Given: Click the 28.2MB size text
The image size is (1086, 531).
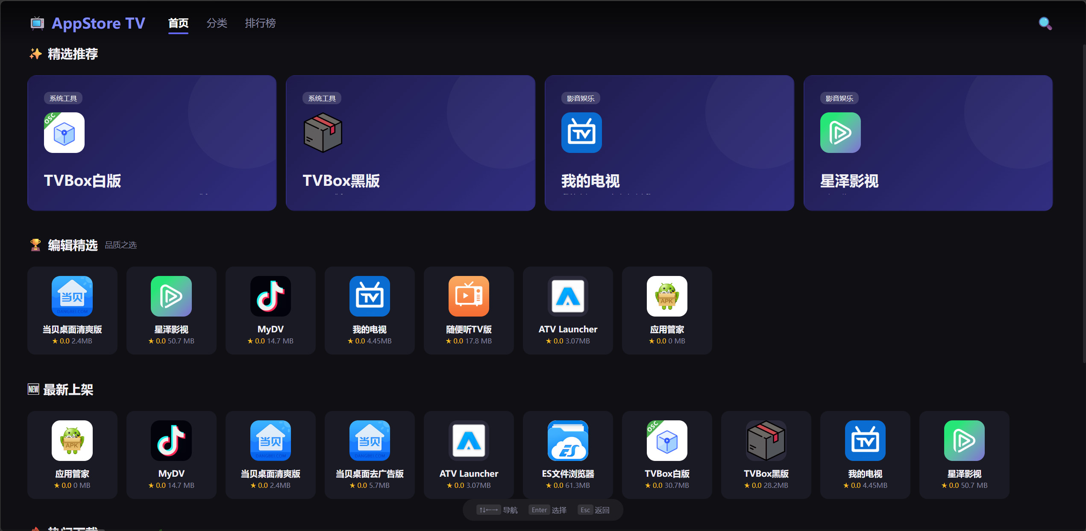Looking at the screenshot, I should tap(775, 485).
